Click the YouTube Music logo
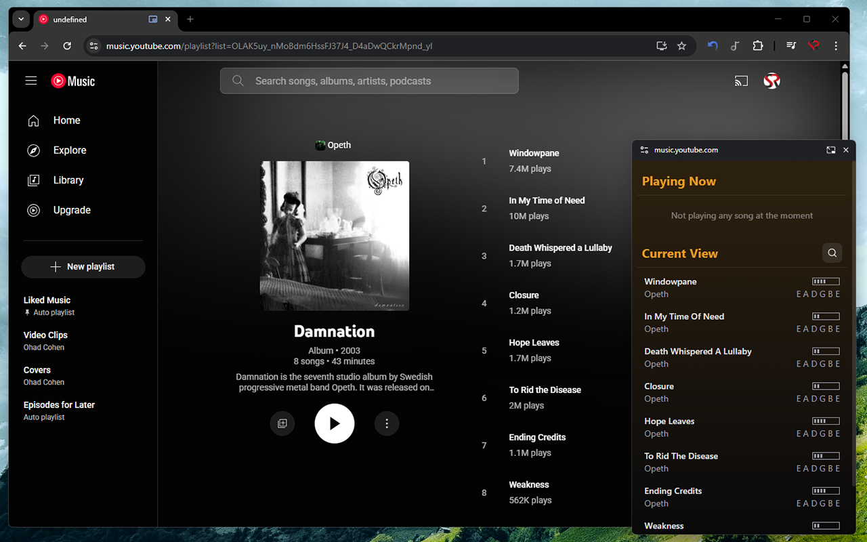Viewport: 867px width, 542px height. click(x=73, y=81)
